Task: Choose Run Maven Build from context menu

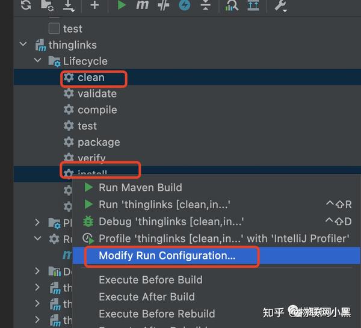Action: 217,188
